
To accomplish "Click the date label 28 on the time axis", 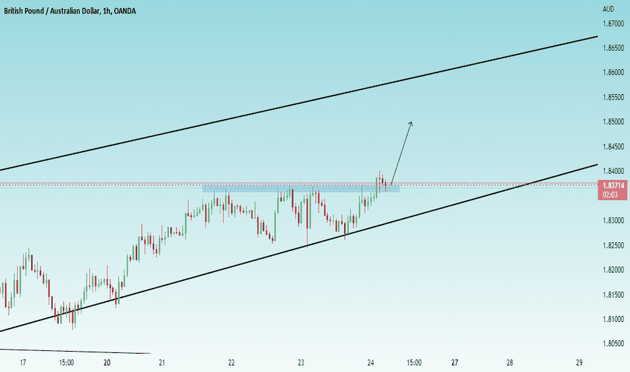I will (510, 363).
